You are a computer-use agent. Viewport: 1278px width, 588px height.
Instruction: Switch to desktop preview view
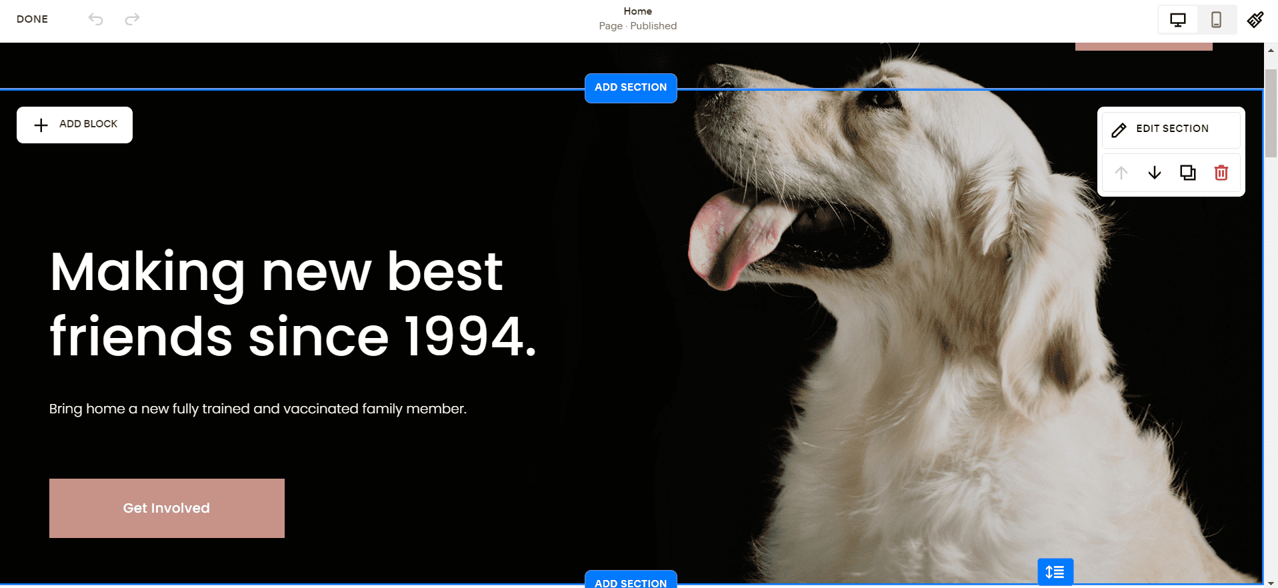pos(1178,20)
